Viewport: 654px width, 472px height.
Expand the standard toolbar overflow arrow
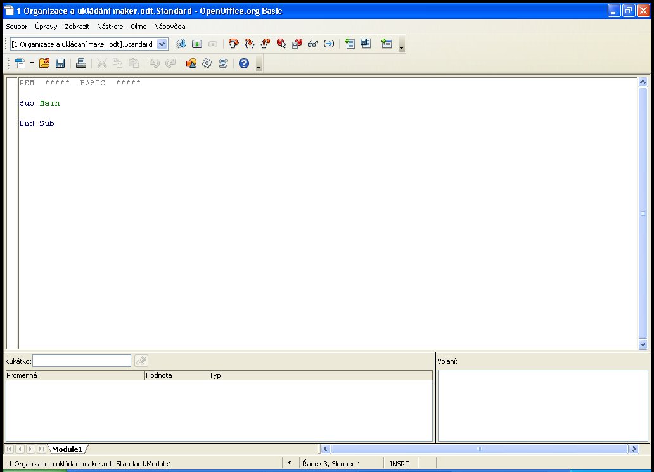(x=259, y=64)
